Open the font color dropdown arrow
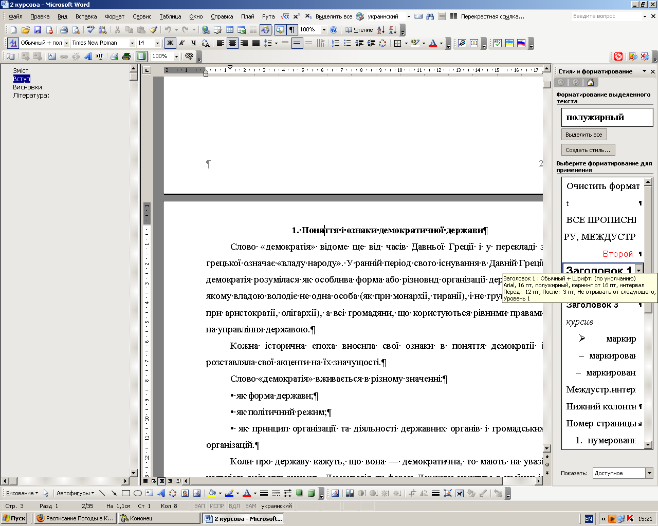Image resolution: width=658 pixels, height=526 pixels. 441,43
